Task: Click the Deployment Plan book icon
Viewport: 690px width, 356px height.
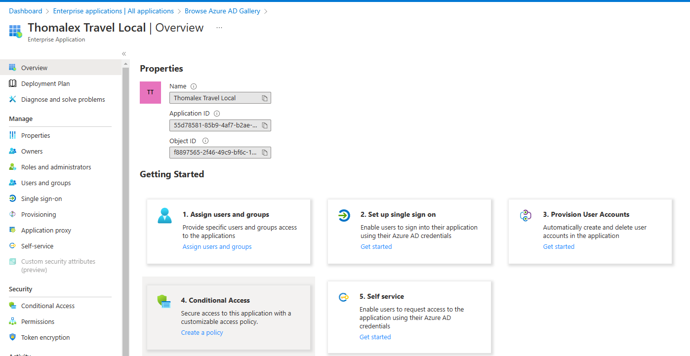Action: click(x=12, y=83)
